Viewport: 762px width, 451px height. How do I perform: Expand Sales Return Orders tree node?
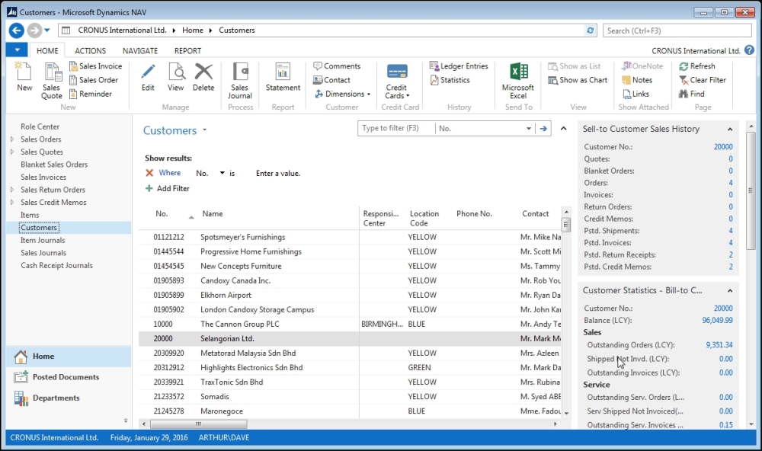click(x=12, y=190)
